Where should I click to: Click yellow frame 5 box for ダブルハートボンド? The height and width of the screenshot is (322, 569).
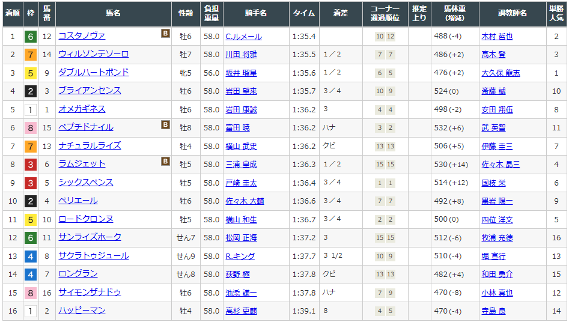click(x=30, y=73)
